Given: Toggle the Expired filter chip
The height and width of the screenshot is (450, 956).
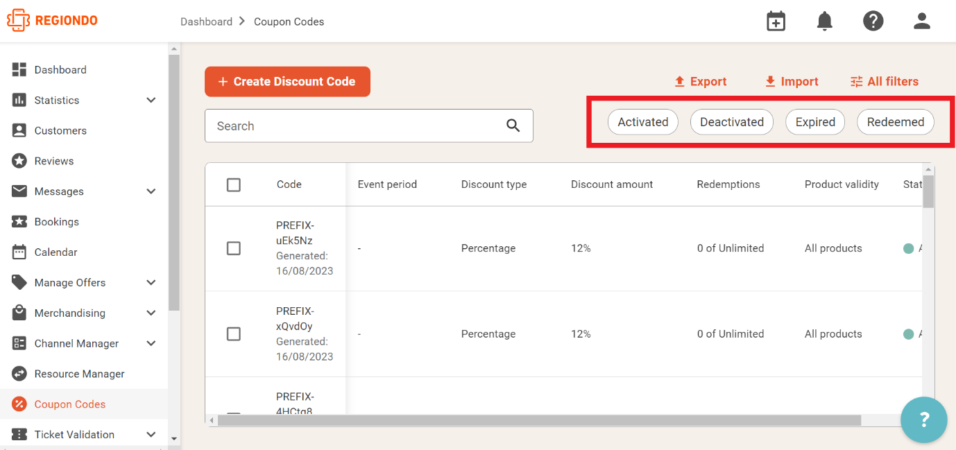Looking at the screenshot, I should tap(815, 122).
